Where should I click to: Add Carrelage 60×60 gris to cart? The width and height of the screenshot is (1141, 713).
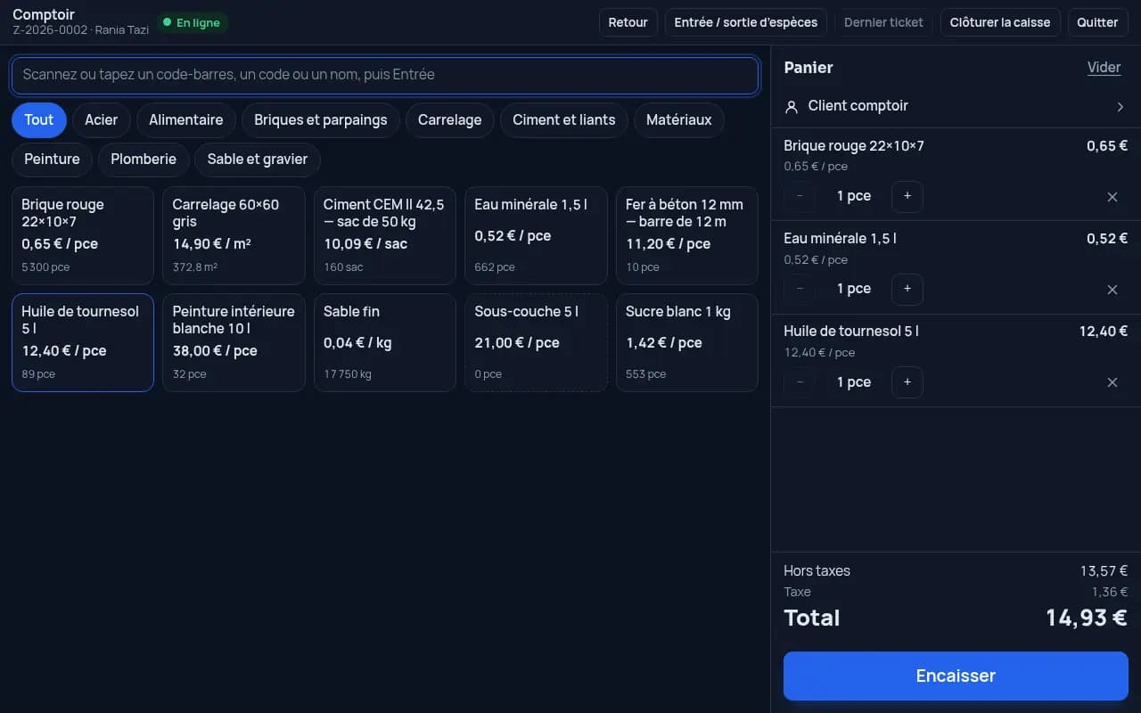tap(234, 235)
